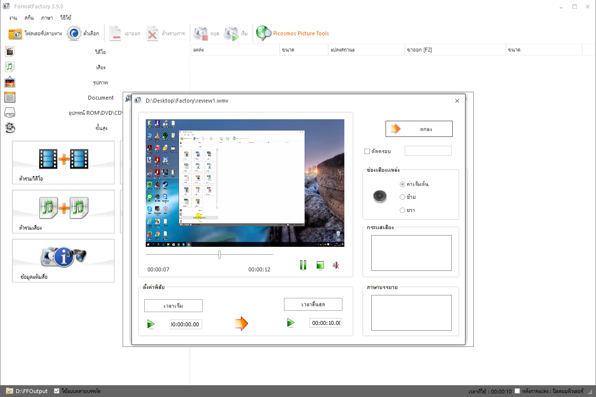Click the ขาออก [F2] column header

coord(455,50)
